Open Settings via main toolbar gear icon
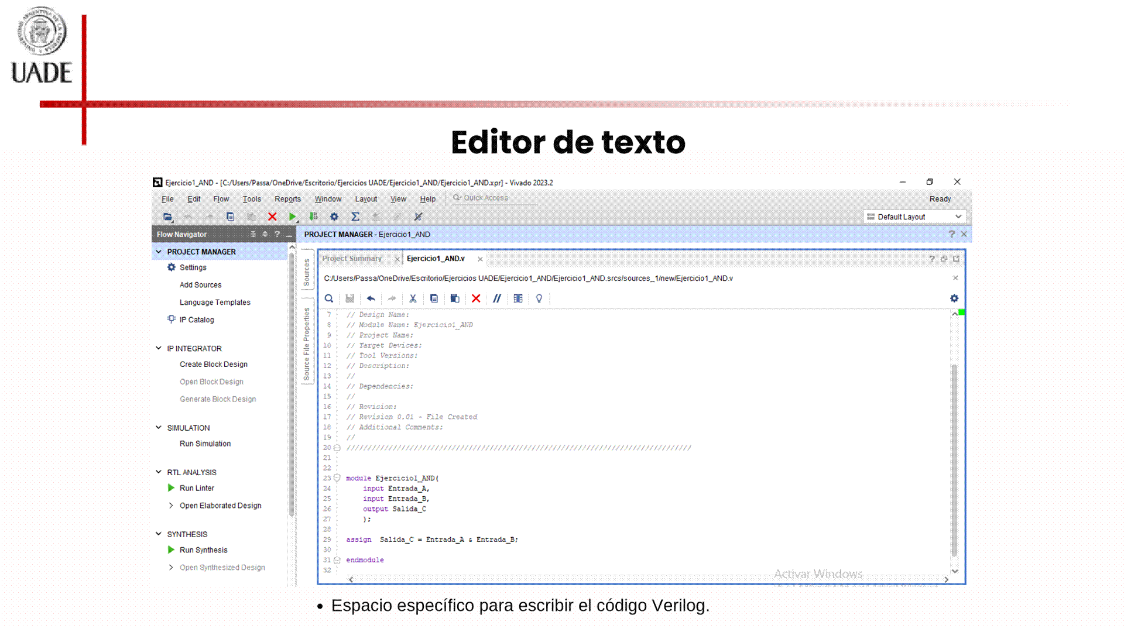 click(x=334, y=217)
